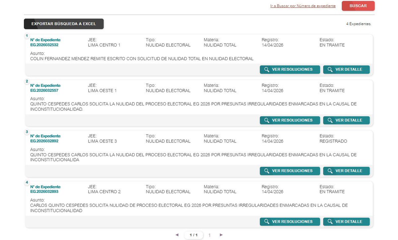This screenshot has height=240, width=398.
Task: Open VER DETALLE for LIMA OESTE 3 expediente
Action: tap(346, 171)
